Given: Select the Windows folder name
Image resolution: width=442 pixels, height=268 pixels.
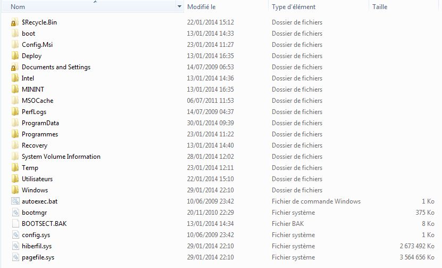Looking at the screenshot, I should click(x=35, y=190).
